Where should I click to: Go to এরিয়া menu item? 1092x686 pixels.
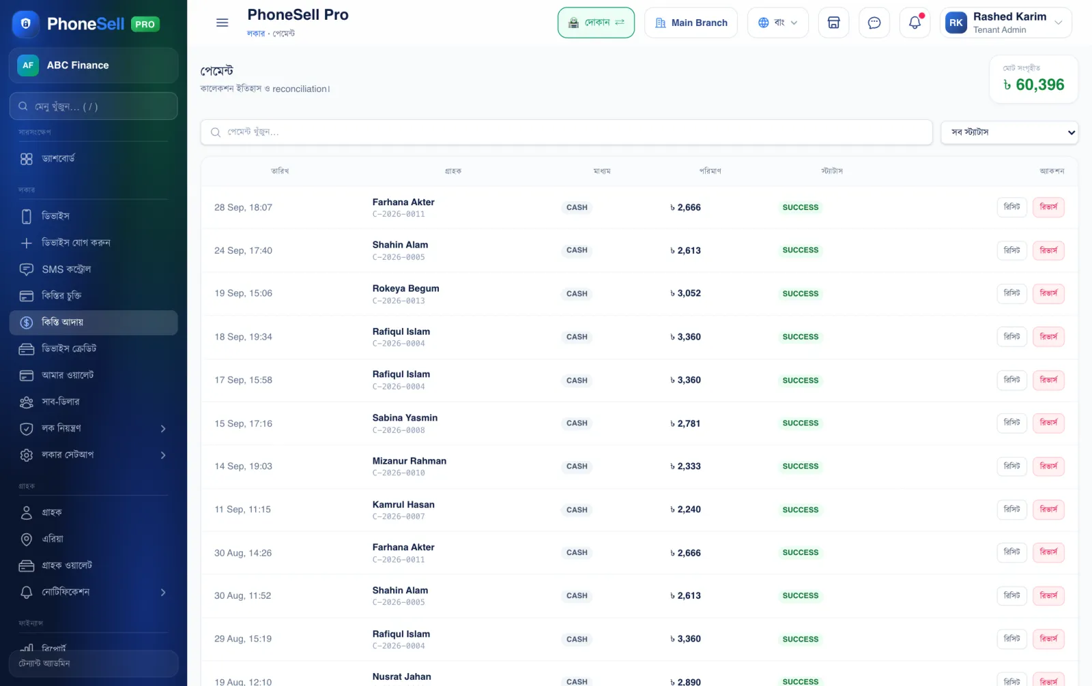[94, 539]
